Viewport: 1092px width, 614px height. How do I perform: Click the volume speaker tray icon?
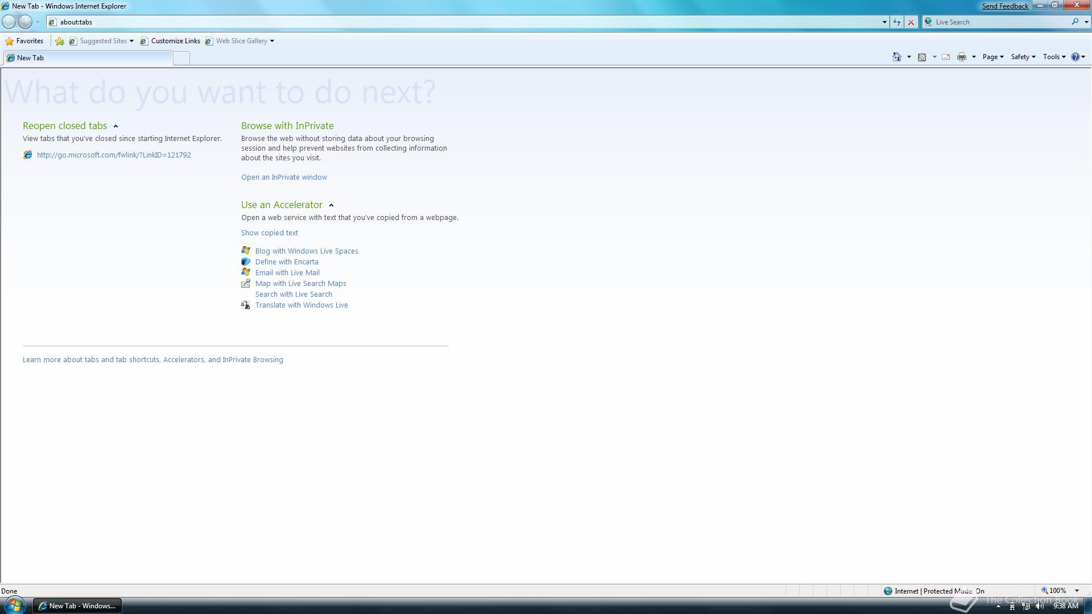tap(1040, 606)
